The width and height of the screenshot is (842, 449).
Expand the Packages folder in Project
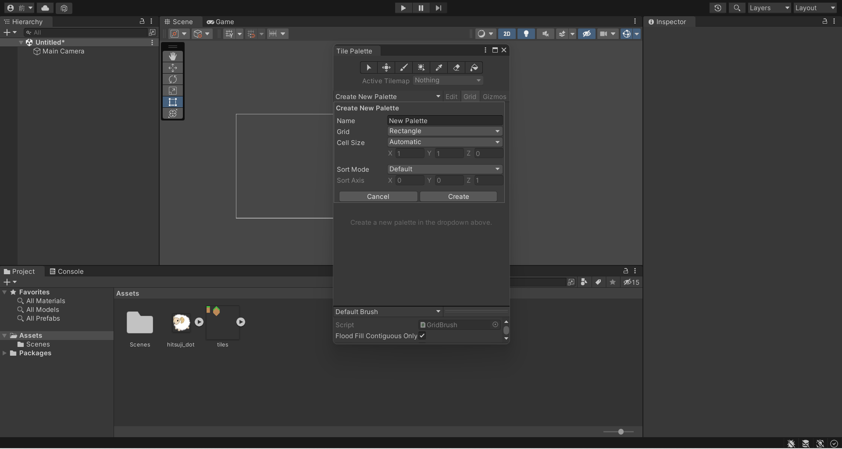[5, 353]
